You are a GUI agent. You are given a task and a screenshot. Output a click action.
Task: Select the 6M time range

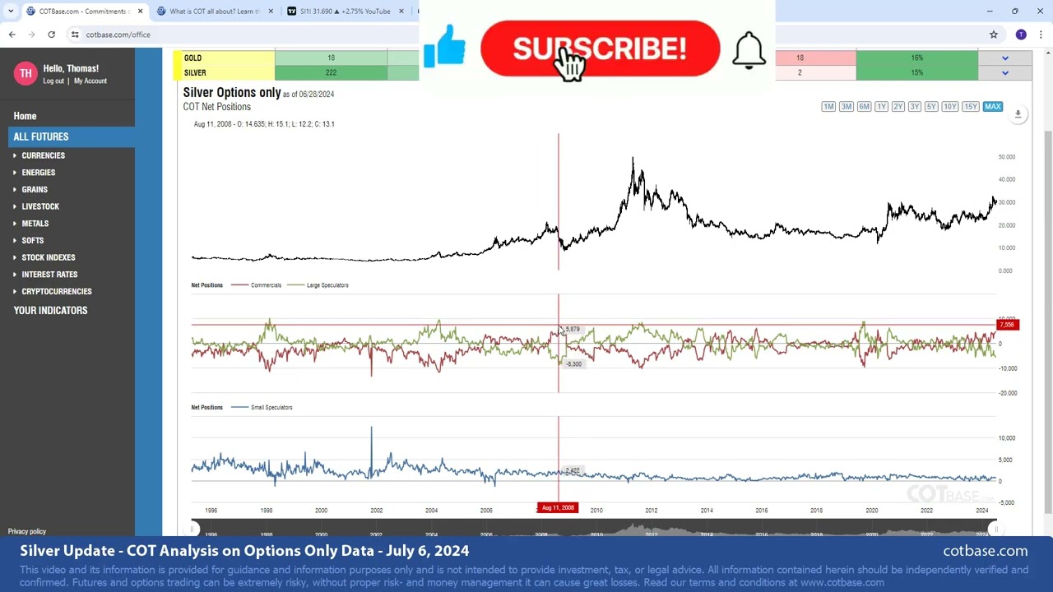pyautogui.click(x=864, y=107)
